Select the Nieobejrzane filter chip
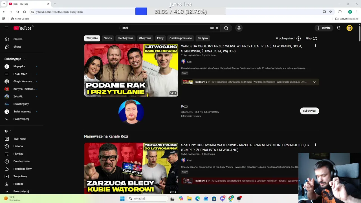 coord(126,38)
